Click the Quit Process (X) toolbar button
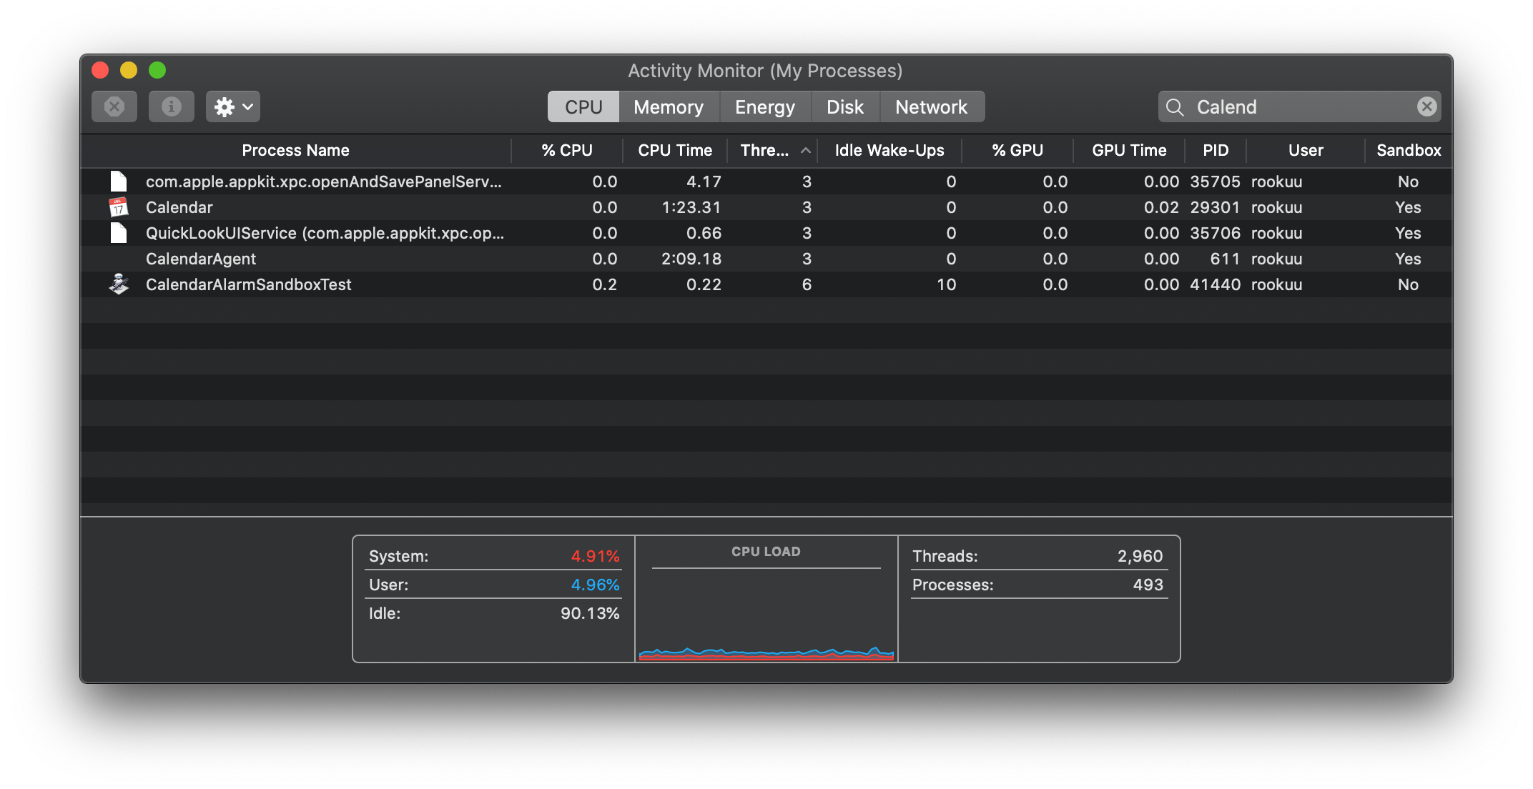Screen dimensions: 1533x789 [114, 106]
